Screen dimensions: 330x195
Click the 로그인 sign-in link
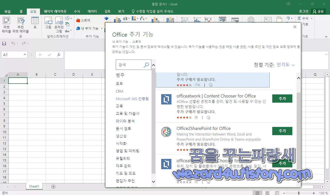coord(304,11)
